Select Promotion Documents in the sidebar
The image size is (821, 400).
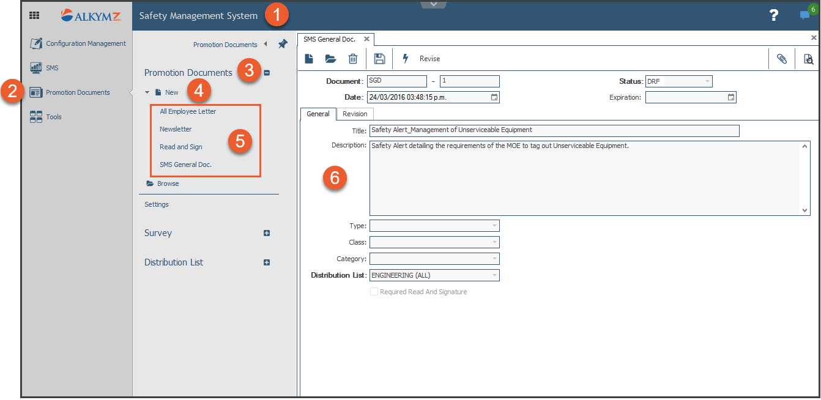(x=78, y=92)
